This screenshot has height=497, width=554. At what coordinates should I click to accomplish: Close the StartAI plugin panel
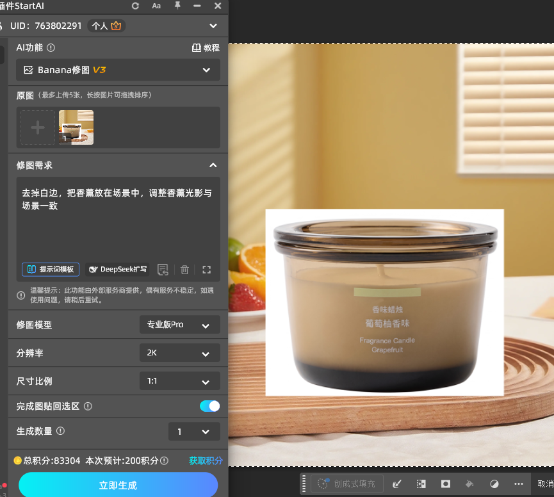pyautogui.click(x=218, y=6)
